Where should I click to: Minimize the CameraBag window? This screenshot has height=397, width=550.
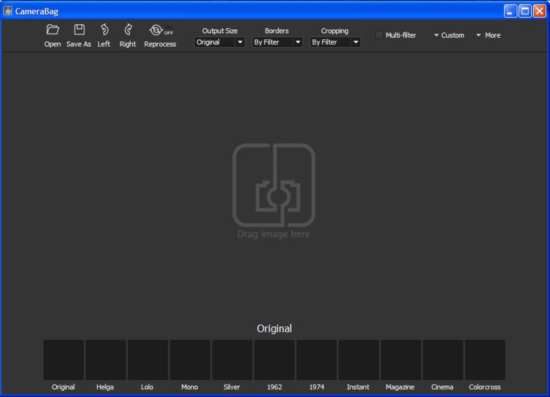pos(511,11)
